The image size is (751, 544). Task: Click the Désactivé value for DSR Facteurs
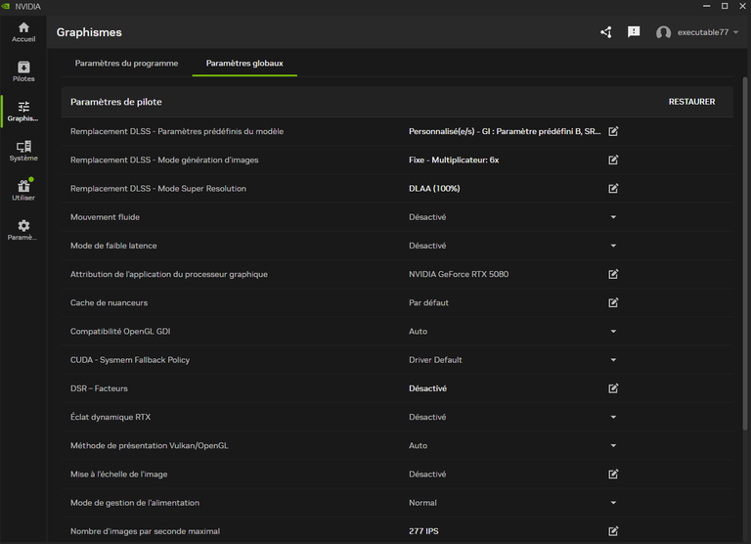point(427,388)
